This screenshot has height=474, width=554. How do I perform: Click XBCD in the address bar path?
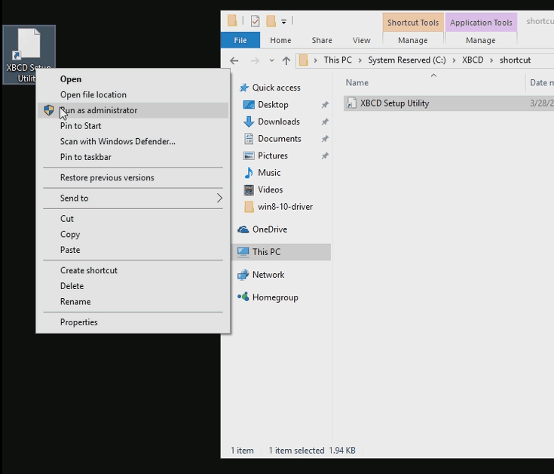pyautogui.click(x=473, y=60)
